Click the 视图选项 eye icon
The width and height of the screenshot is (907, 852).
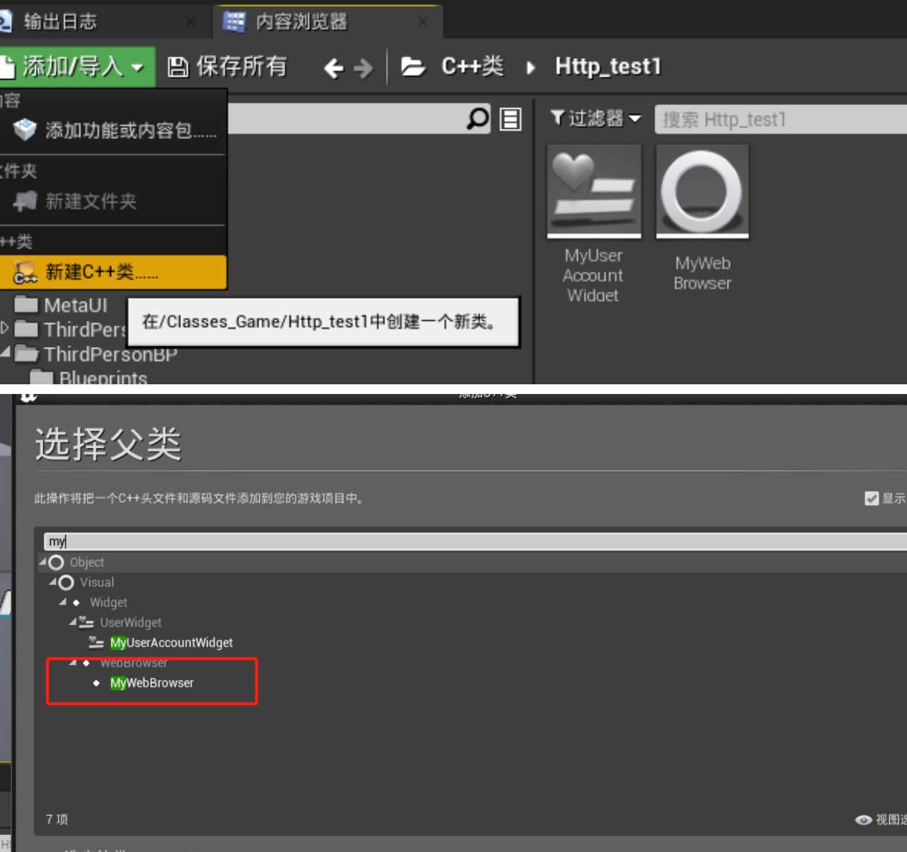(x=863, y=819)
